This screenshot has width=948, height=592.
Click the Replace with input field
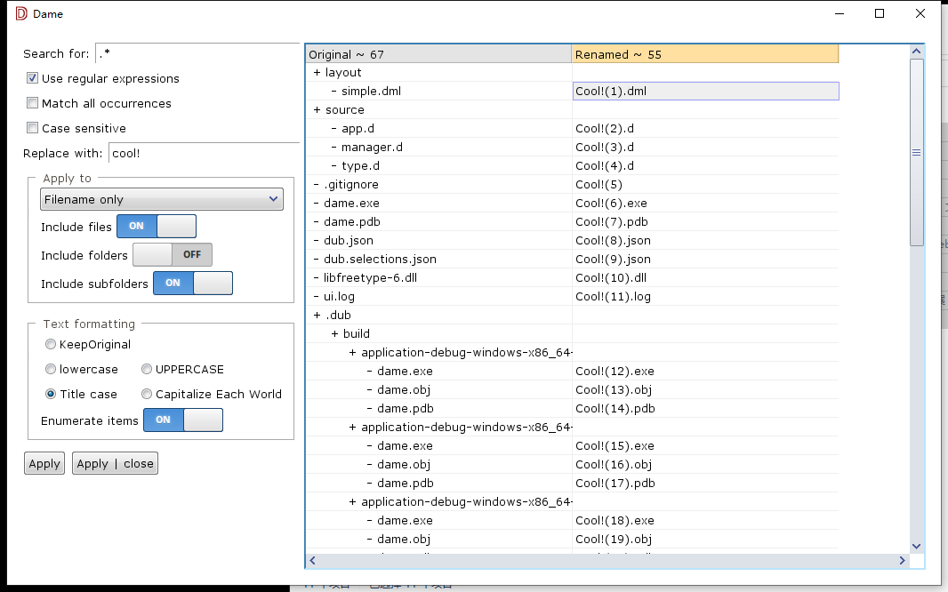pyautogui.click(x=204, y=153)
